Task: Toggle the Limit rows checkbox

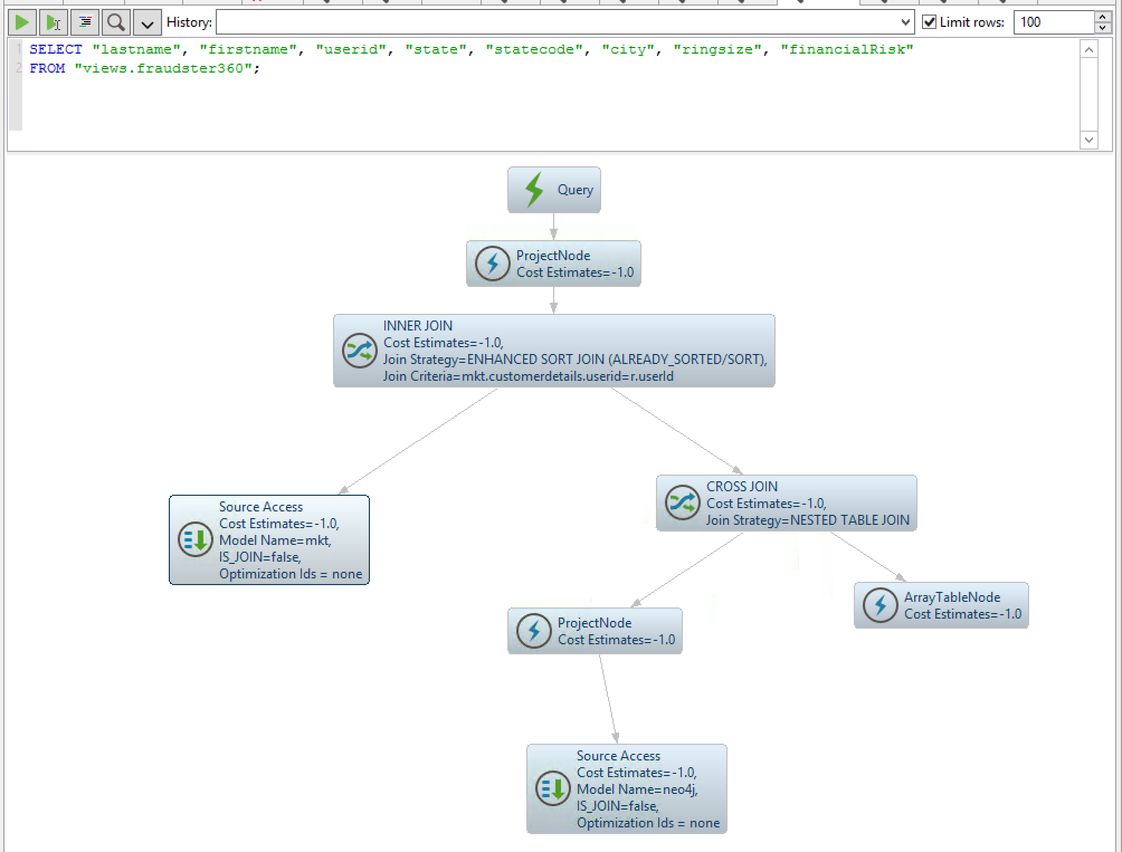Action: tap(929, 22)
